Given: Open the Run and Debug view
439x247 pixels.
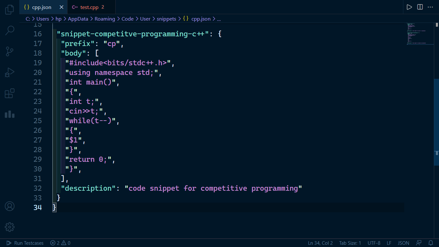Looking at the screenshot, I should 10,72.
